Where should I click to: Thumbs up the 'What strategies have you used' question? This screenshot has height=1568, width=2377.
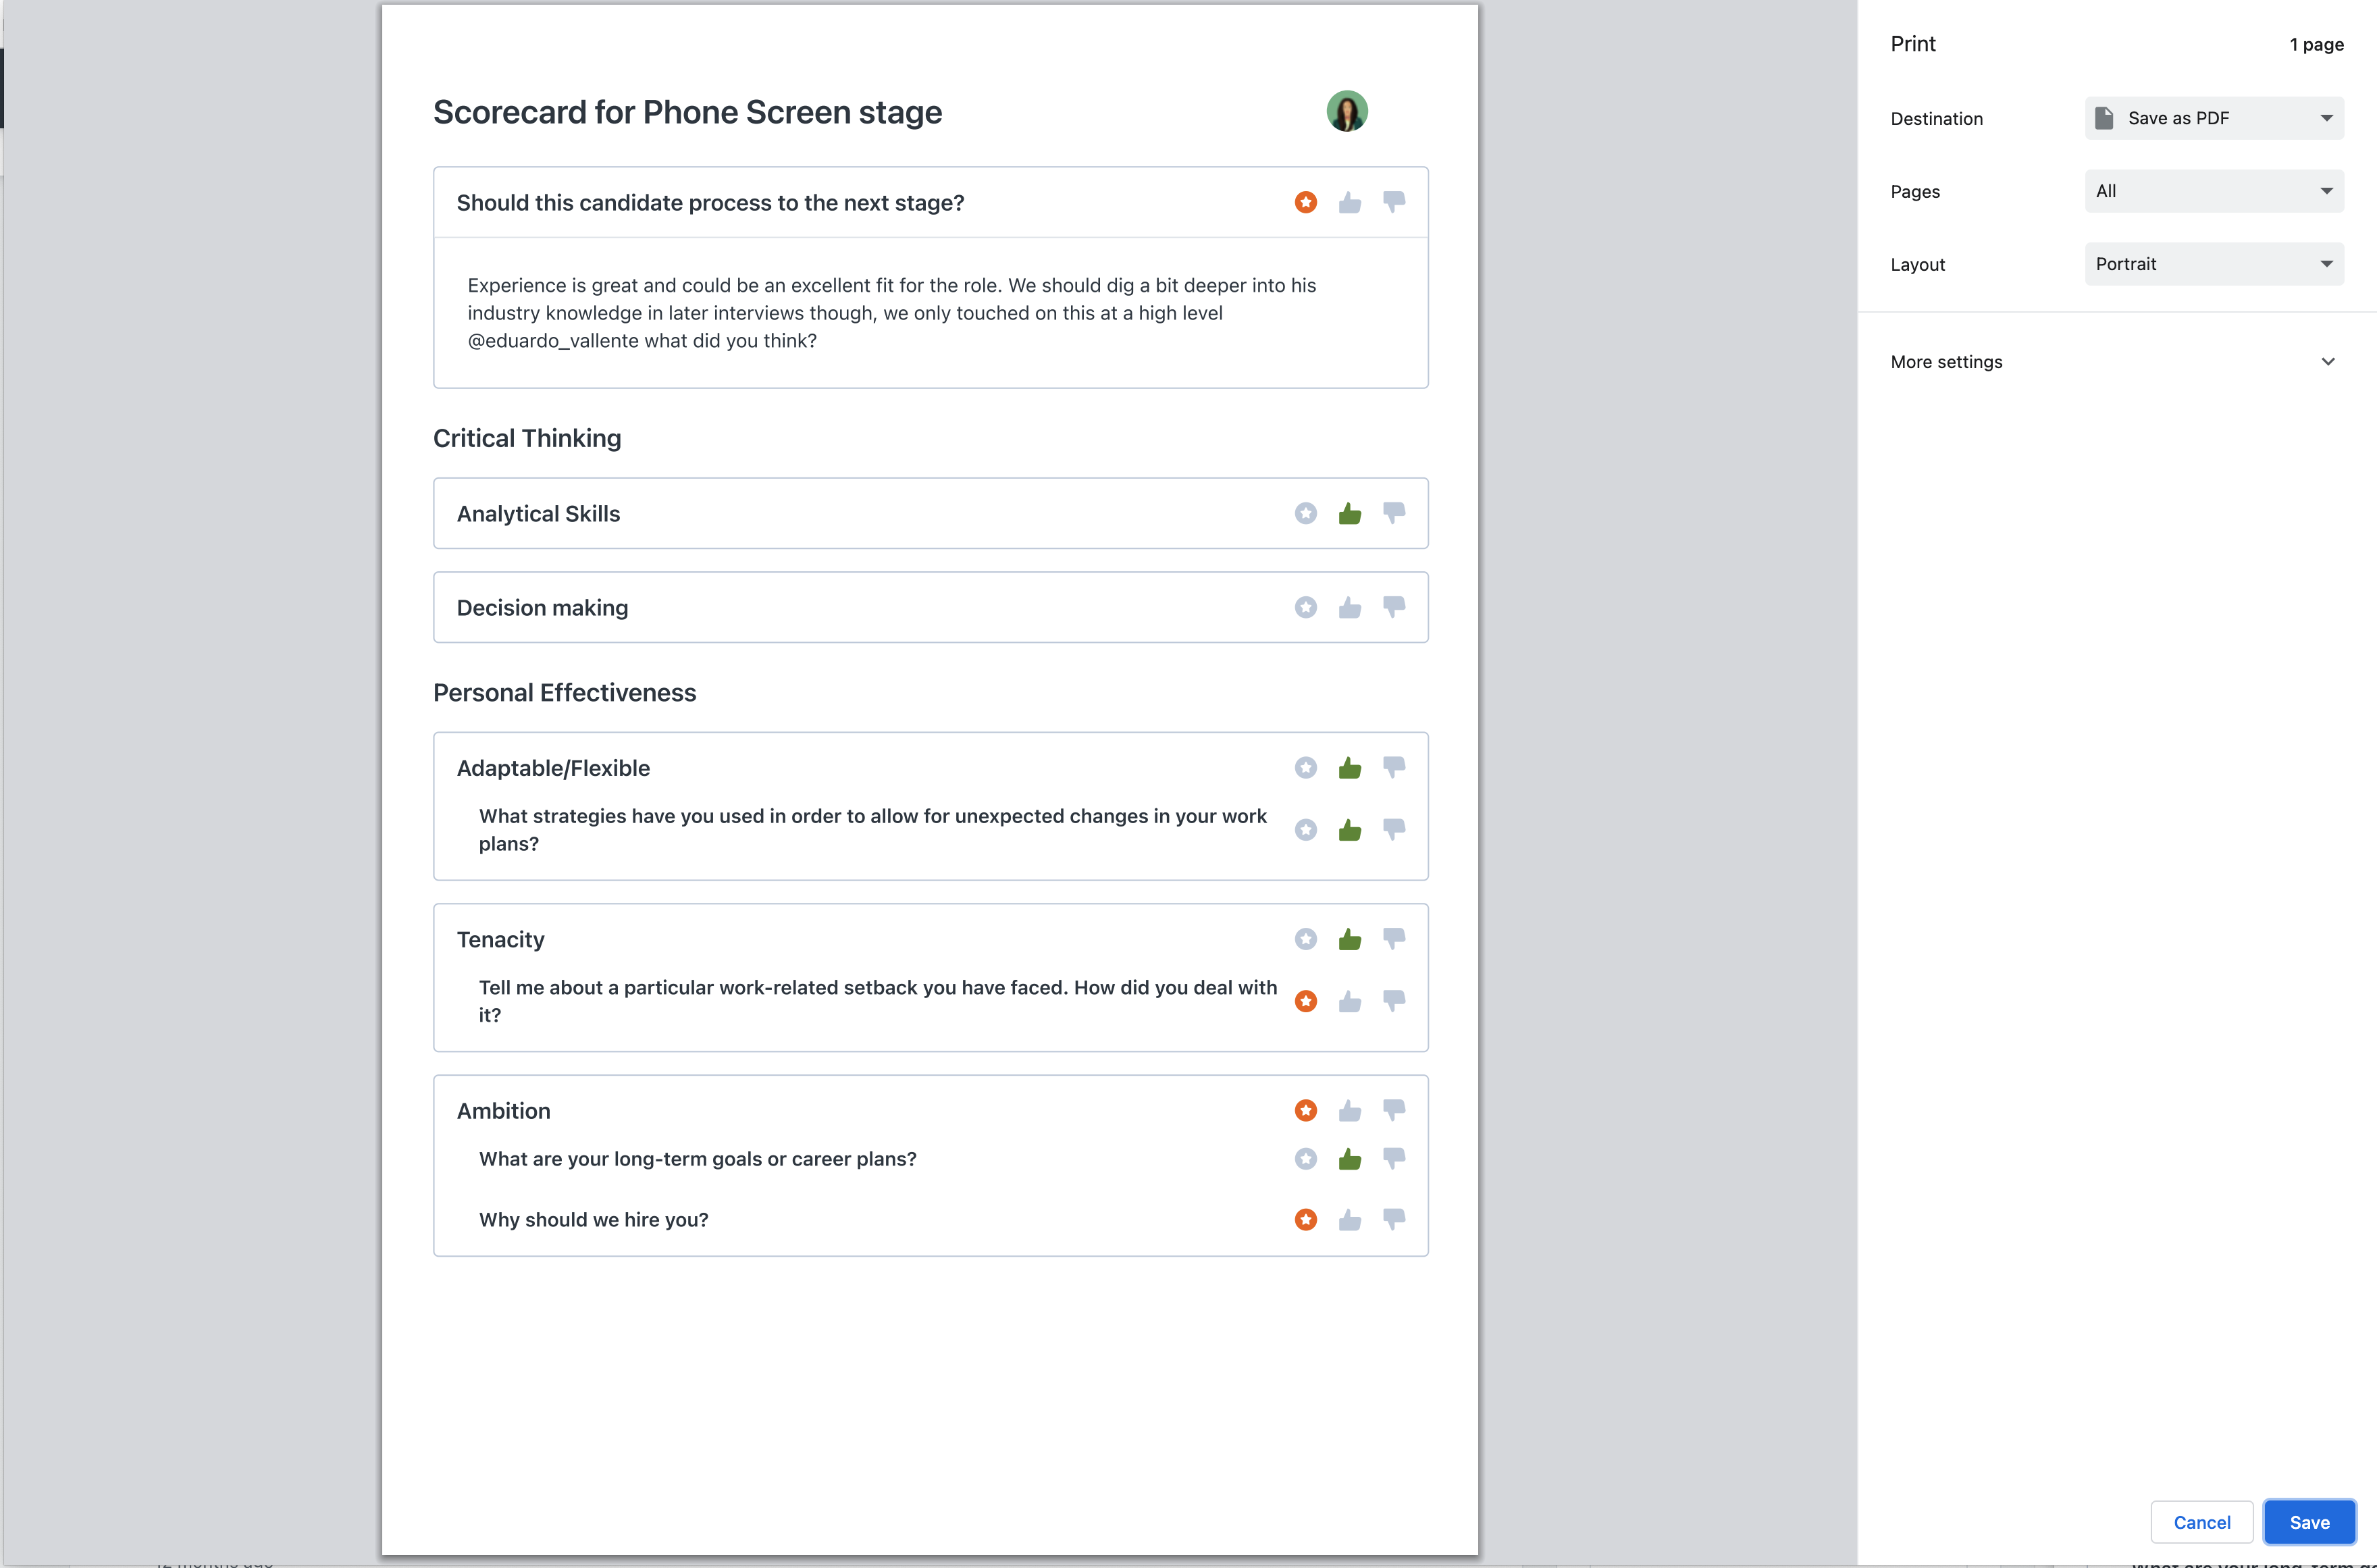1349,829
